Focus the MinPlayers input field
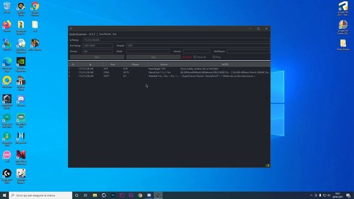 [248, 51]
